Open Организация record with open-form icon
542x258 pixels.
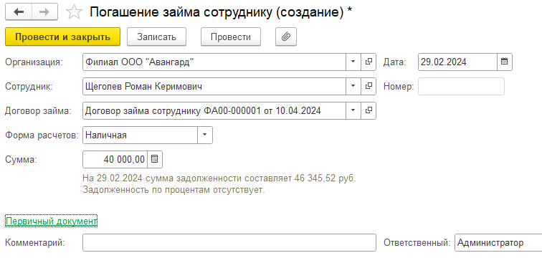[x=369, y=62]
